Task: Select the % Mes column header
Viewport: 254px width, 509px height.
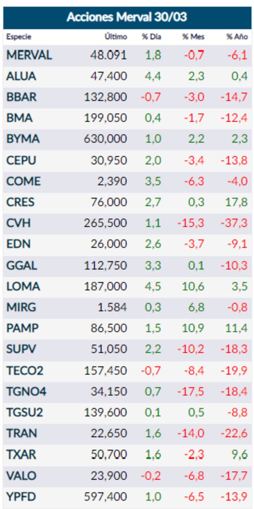Action: click(x=193, y=37)
